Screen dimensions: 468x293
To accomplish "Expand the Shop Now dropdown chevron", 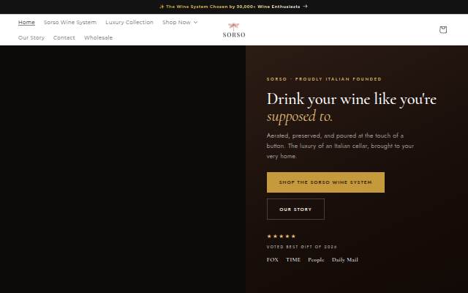I will [x=195, y=22].
